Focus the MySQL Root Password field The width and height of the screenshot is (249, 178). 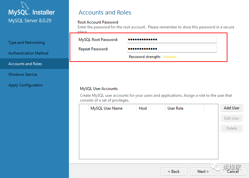coord(172,39)
